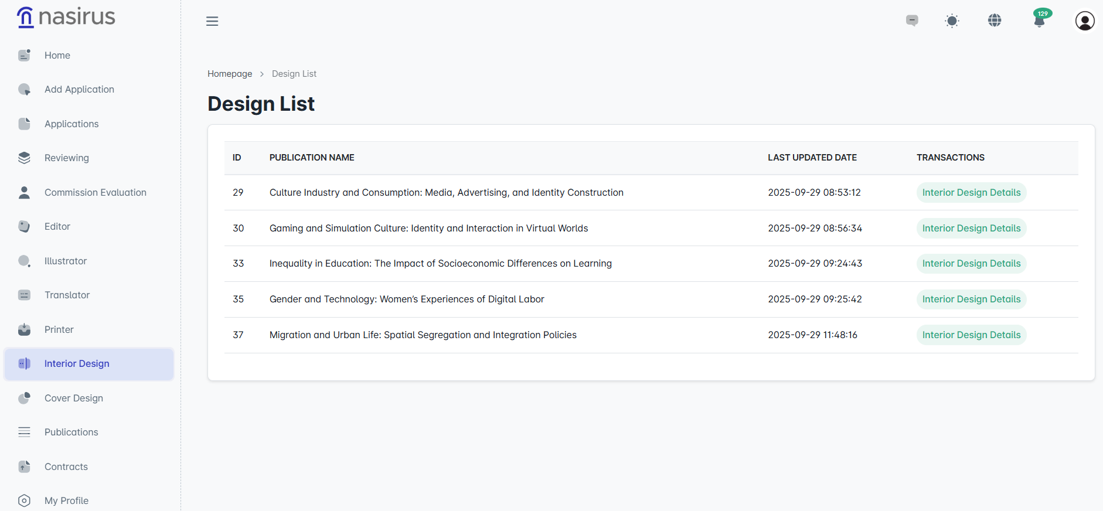Click the hamburger menu icon

(212, 21)
